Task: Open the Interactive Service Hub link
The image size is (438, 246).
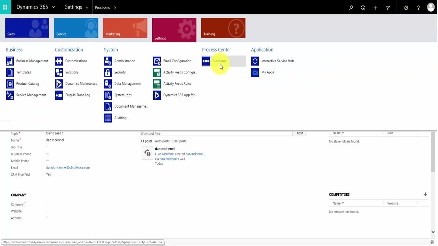Action: tap(278, 61)
